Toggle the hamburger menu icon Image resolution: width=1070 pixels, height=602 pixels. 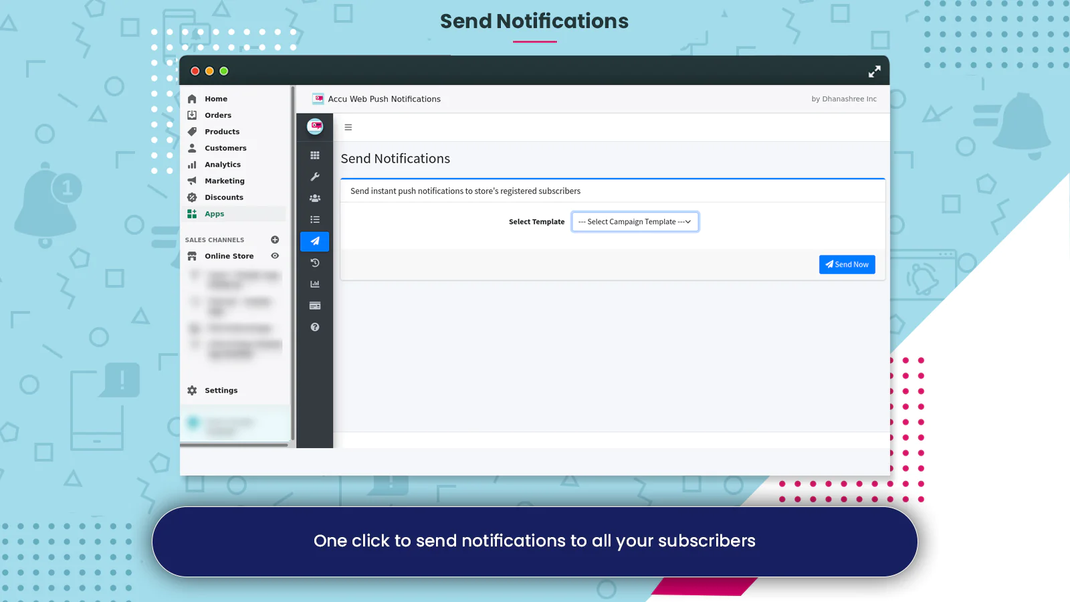coord(348,127)
